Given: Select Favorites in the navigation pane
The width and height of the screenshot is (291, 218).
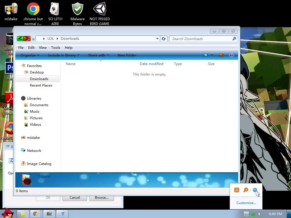Looking at the screenshot, I should [34, 66].
